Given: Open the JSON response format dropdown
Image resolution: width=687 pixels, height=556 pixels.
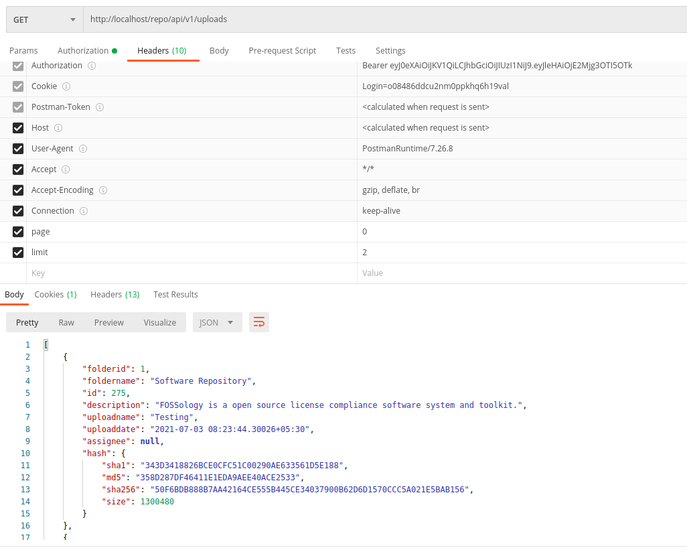Looking at the screenshot, I should tap(217, 322).
